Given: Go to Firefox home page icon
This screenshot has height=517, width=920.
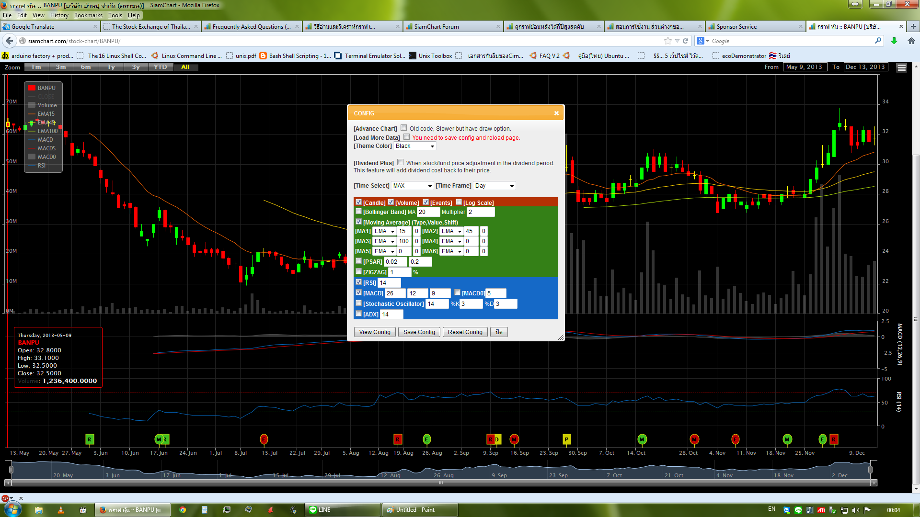Looking at the screenshot, I should [x=911, y=41].
